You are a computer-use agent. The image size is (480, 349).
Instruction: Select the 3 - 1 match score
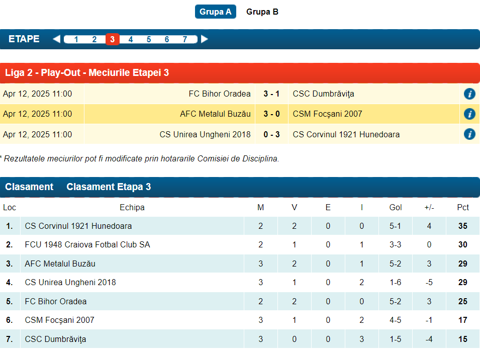[271, 94]
